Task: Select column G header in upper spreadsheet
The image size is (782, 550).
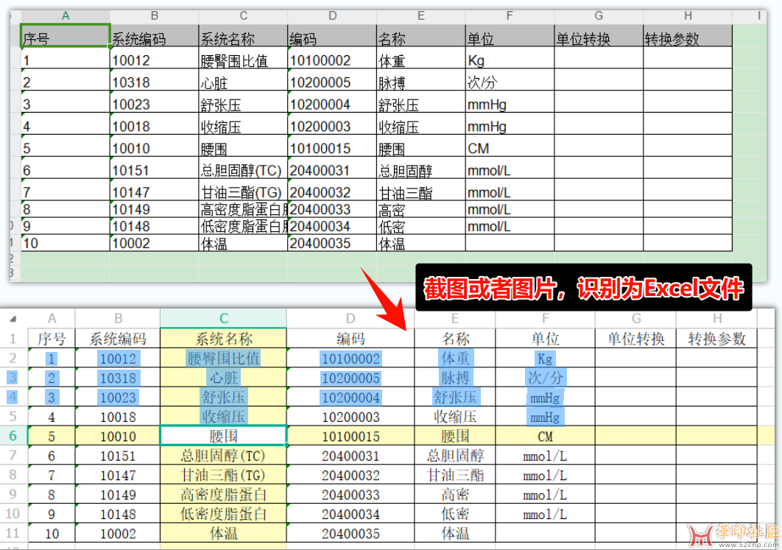Action: 599,16
